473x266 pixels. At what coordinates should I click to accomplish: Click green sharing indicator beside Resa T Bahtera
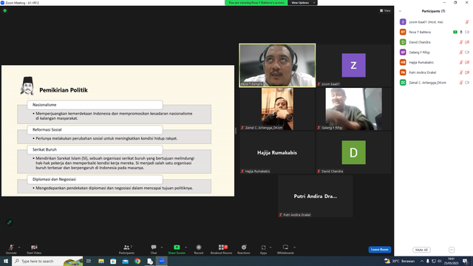click(455, 32)
